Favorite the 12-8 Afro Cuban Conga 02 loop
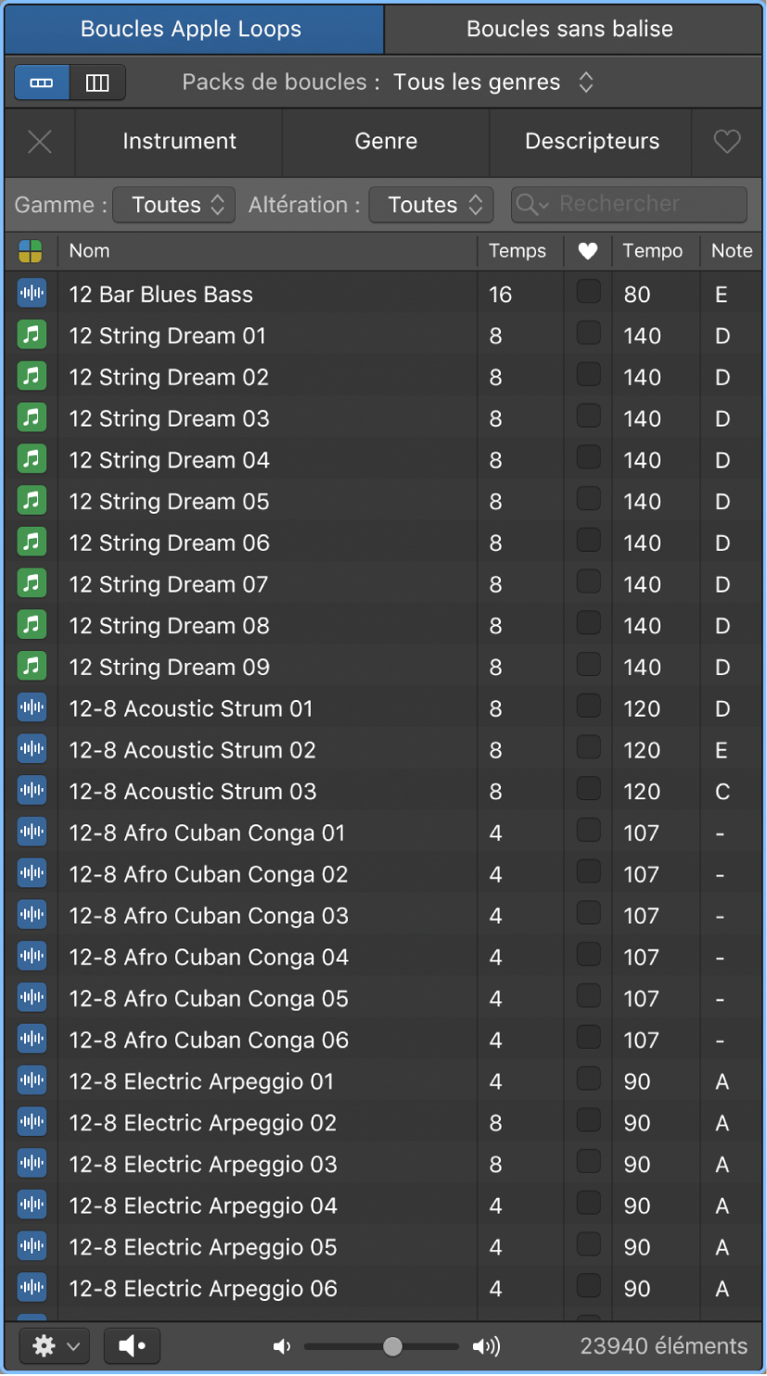 click(589, 872)
